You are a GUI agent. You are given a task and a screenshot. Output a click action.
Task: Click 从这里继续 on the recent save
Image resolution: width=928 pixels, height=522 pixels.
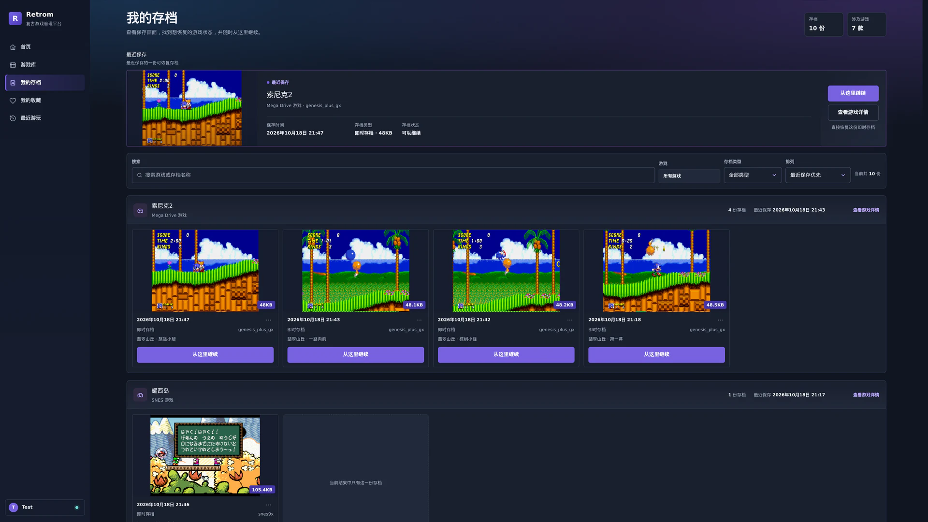pos(853,93)
